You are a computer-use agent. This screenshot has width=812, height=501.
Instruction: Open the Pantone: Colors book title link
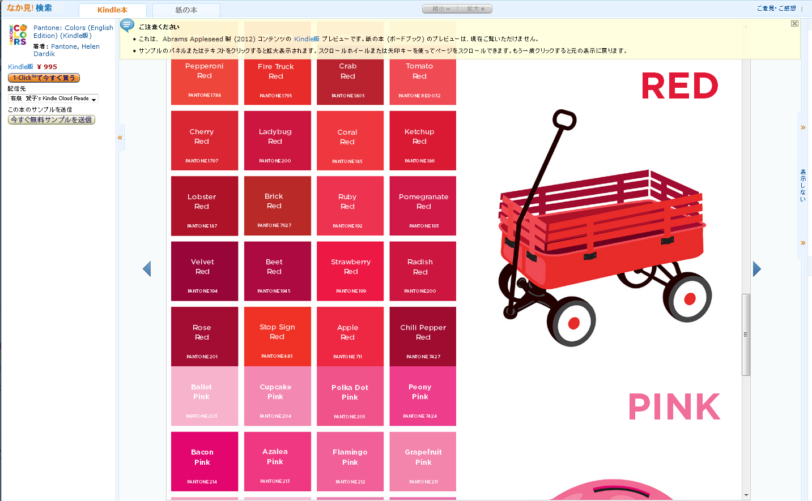[x=73, y=32]
